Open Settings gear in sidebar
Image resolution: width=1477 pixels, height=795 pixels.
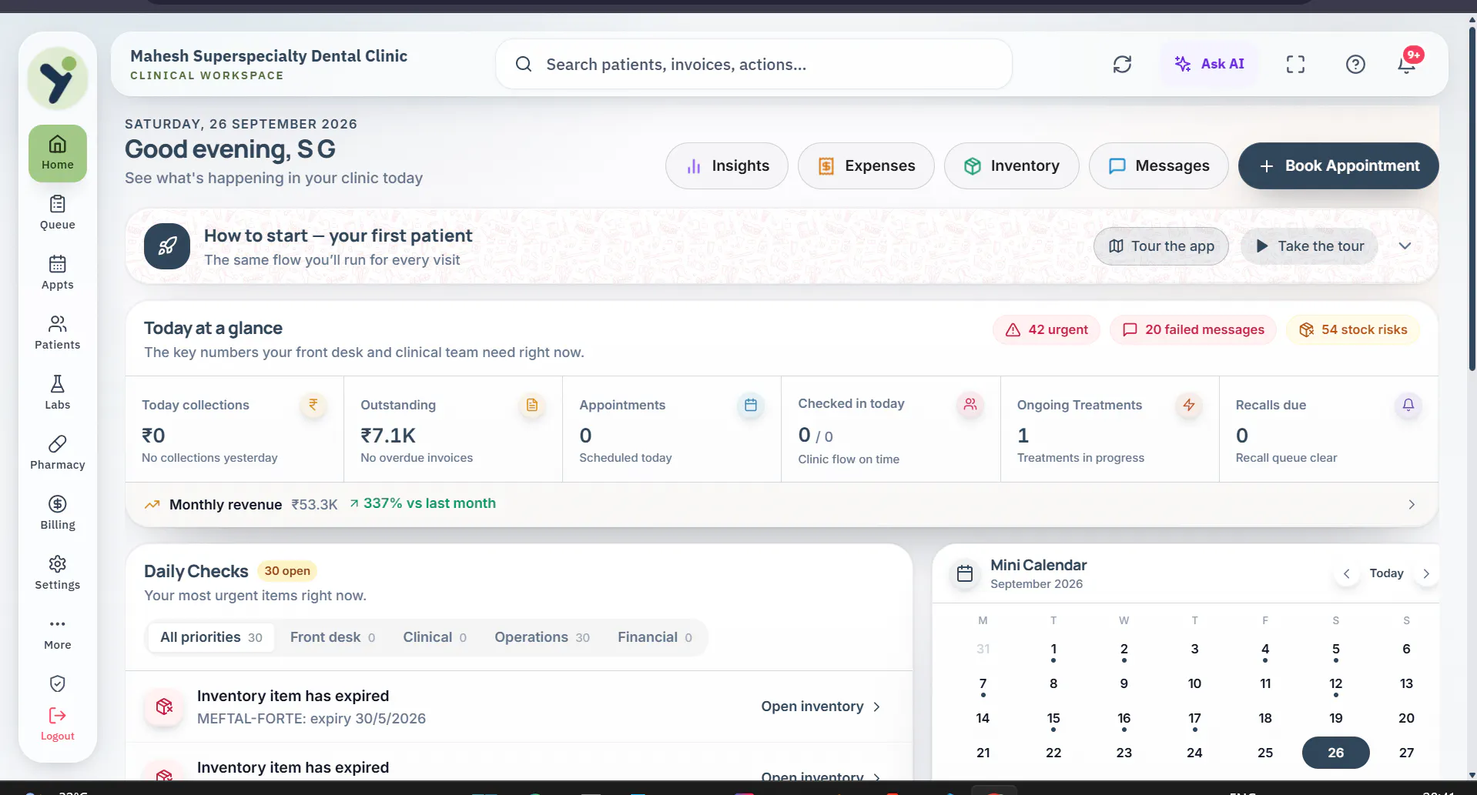tap(58, 573)
